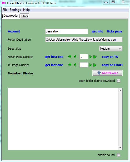
Task: Click the log area scrollbar down arrow
Action: coord(120,147)
